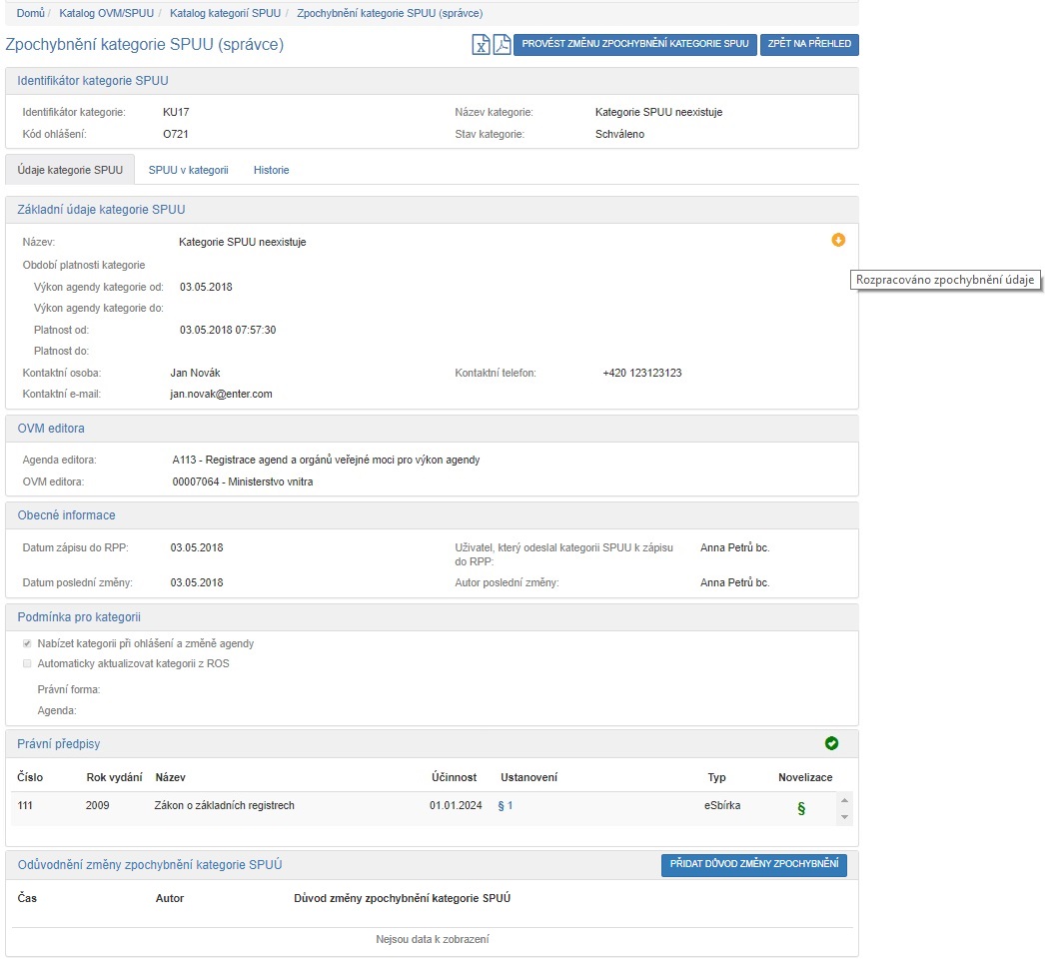Click green checkmark in Právní předpisy header
The image size is (1045, 959).
click(x=831, y=743)
